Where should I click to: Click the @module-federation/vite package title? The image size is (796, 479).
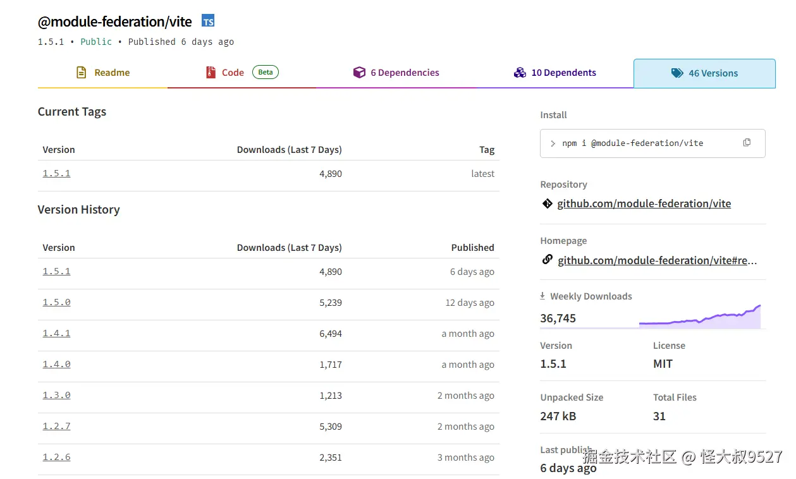[114, 21]
